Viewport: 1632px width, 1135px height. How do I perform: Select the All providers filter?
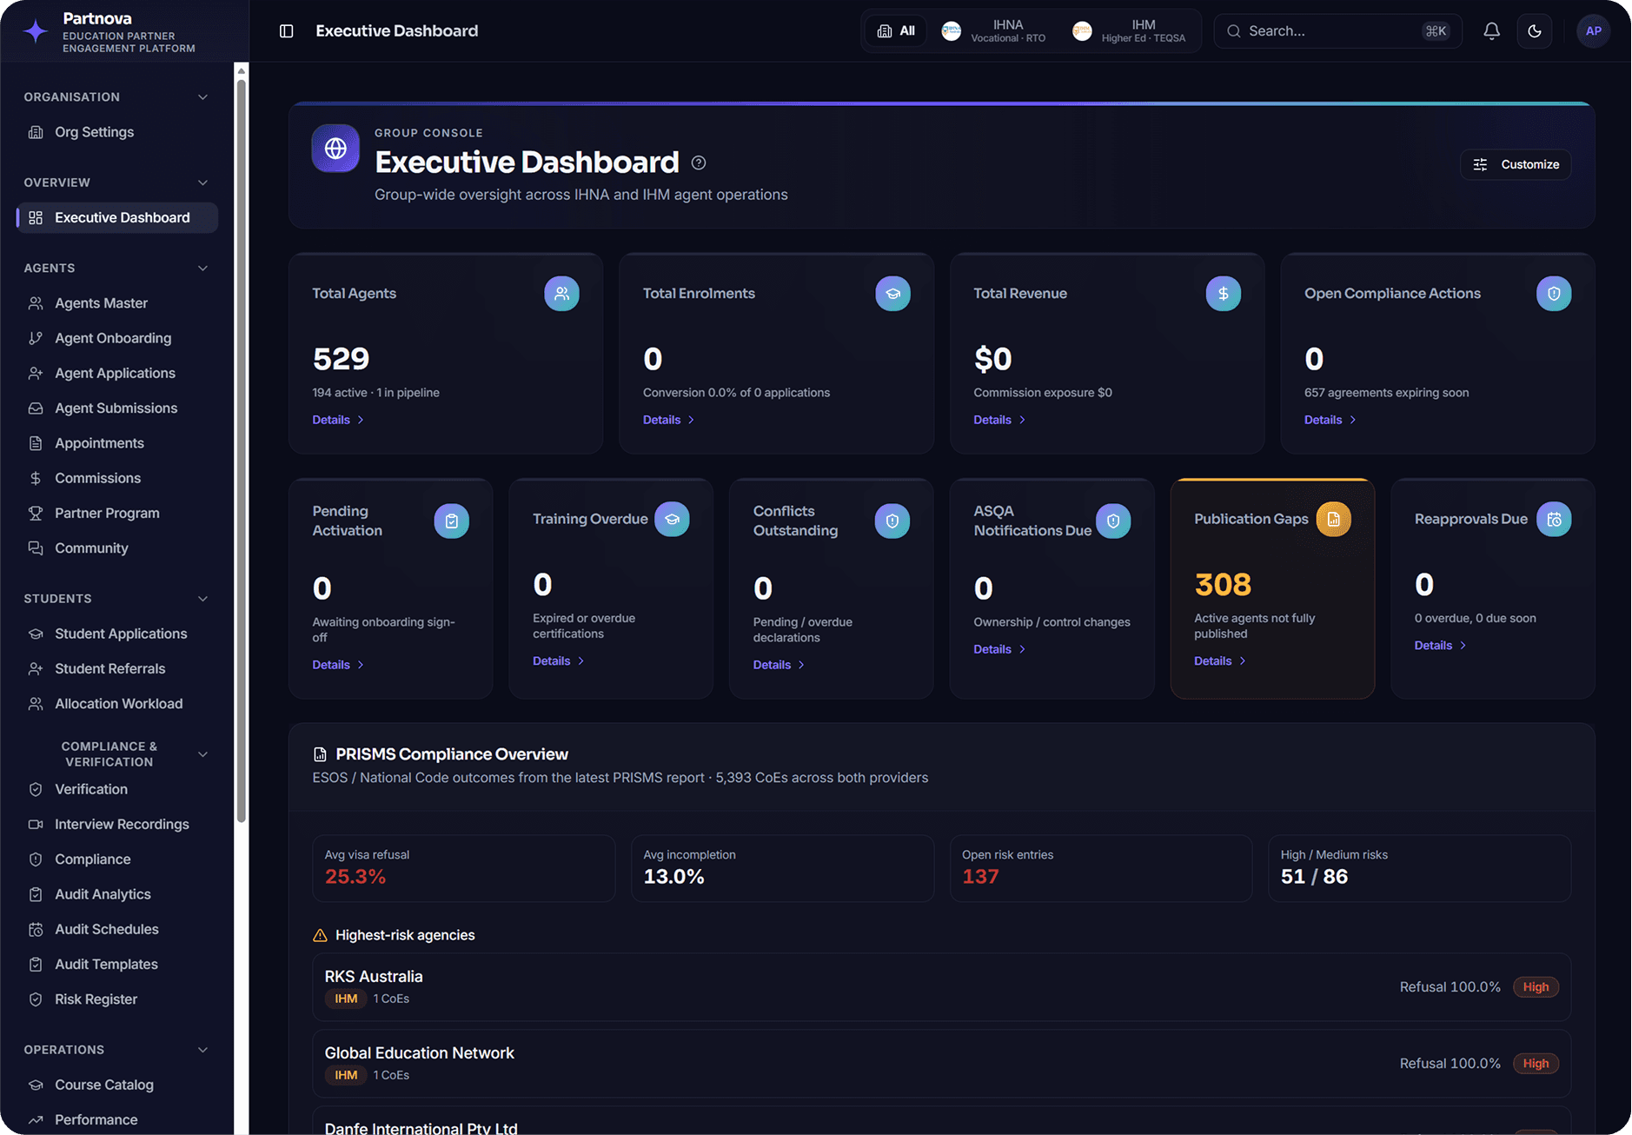pyautogui.click(x=896, y=31)
